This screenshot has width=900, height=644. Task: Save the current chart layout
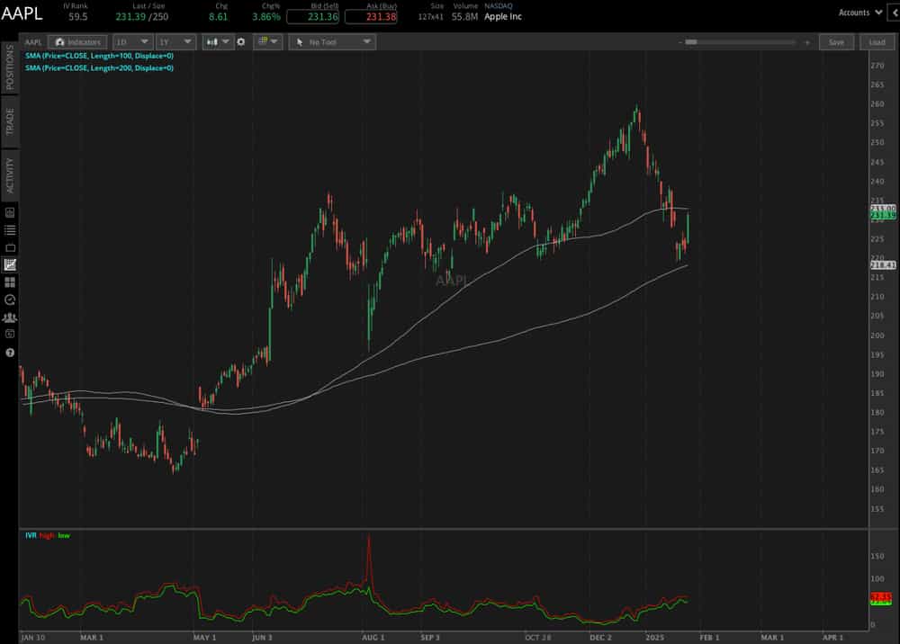click(836, 41)
